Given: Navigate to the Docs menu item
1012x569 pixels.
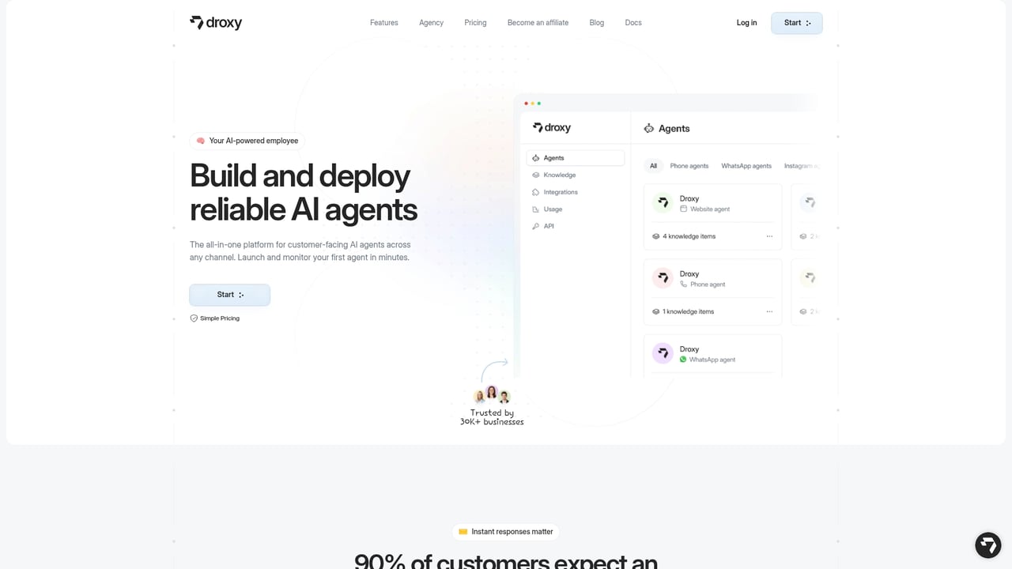Looking at the screenshot, I should click(632, 22).
